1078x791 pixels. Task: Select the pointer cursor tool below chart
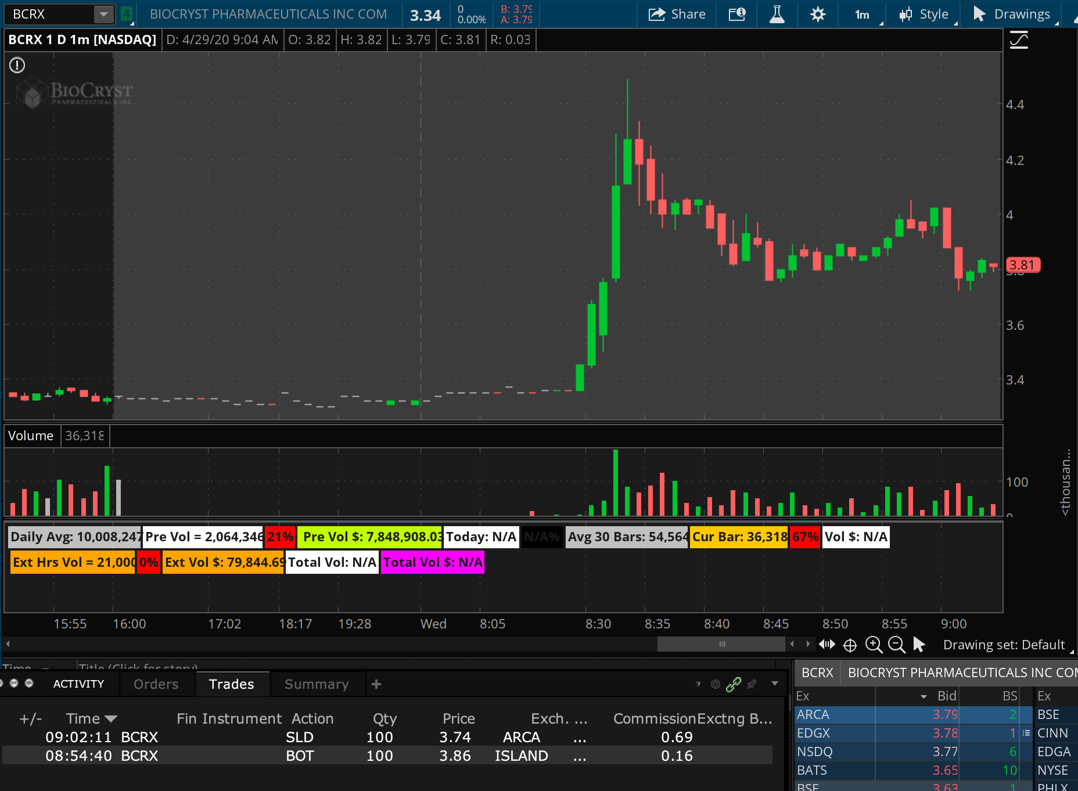[919, 645]
